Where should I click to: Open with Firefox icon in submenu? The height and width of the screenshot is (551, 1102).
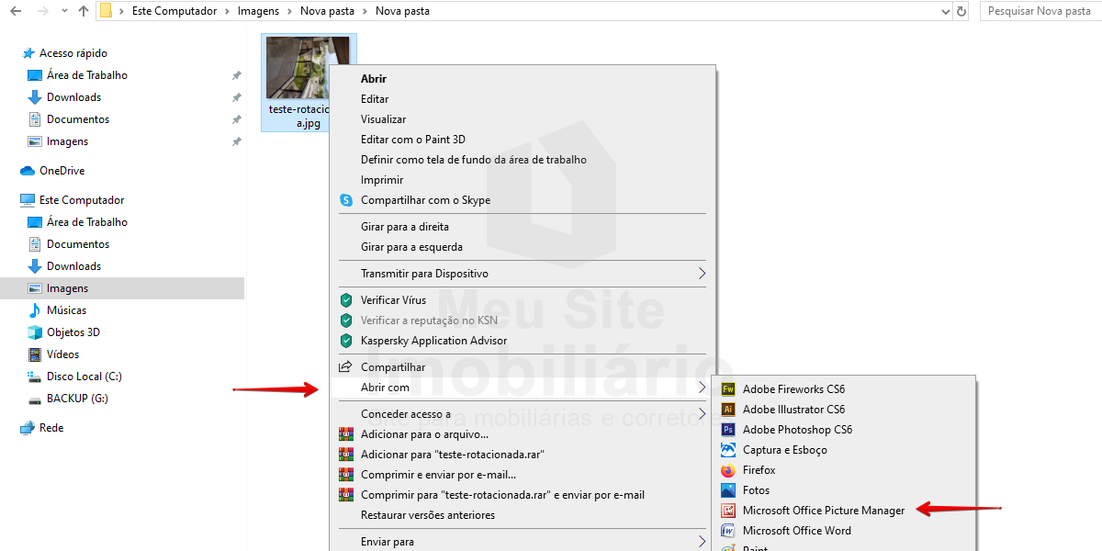point(728,470)
